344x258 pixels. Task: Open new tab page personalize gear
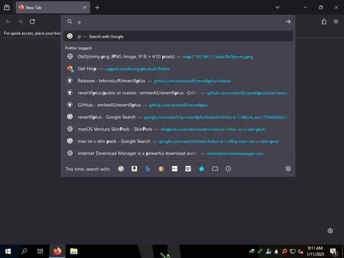(330, 231)
